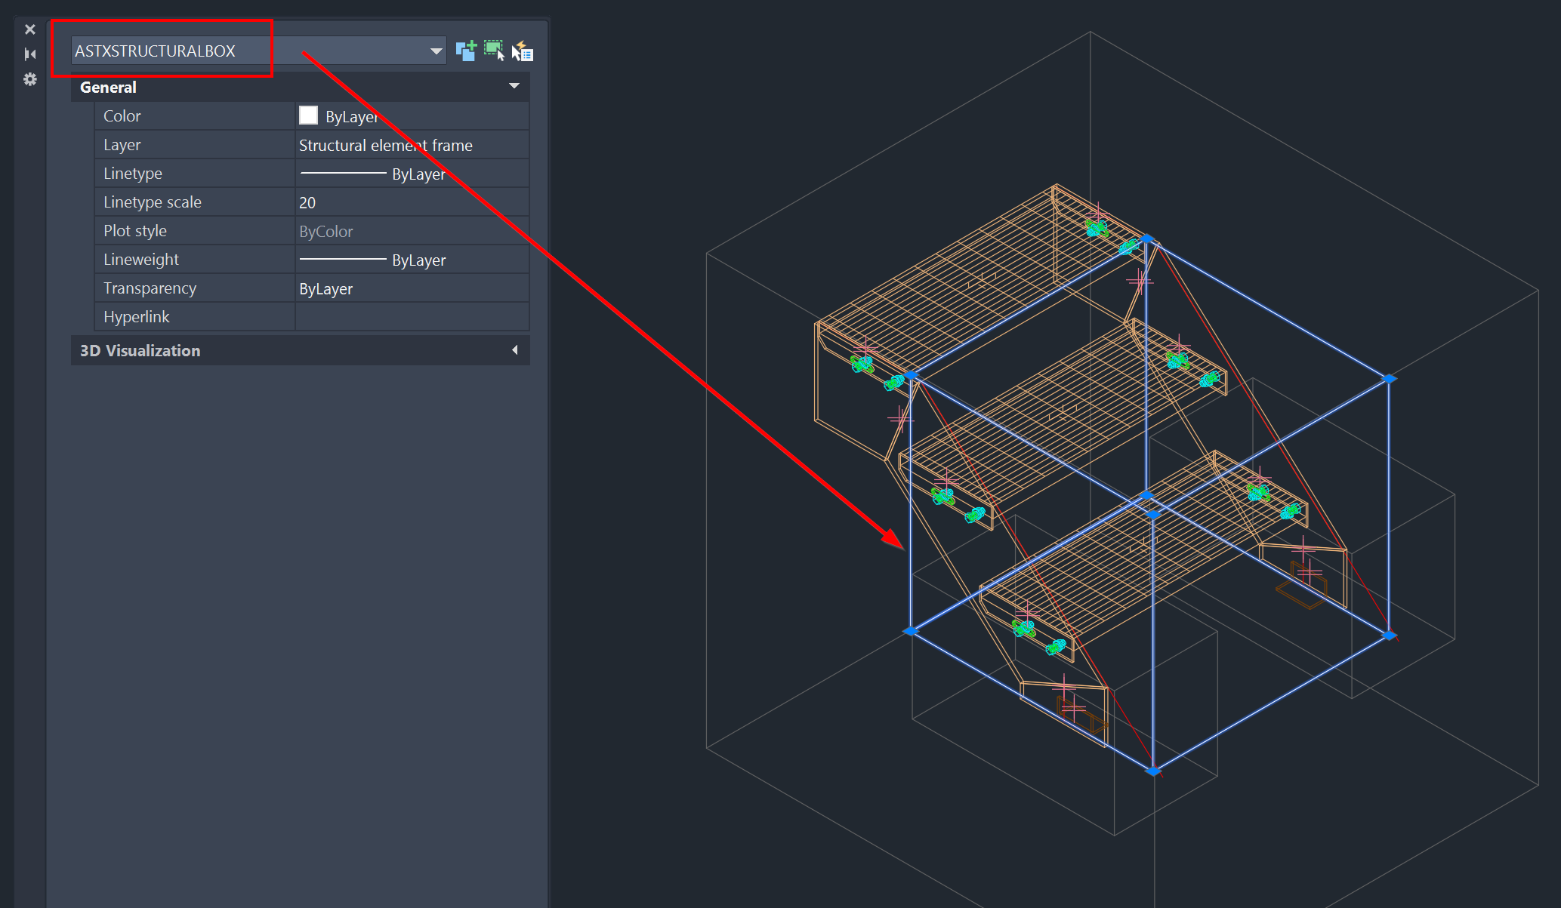Select the ASTXSTRUCTURALBOX name field

154,51
